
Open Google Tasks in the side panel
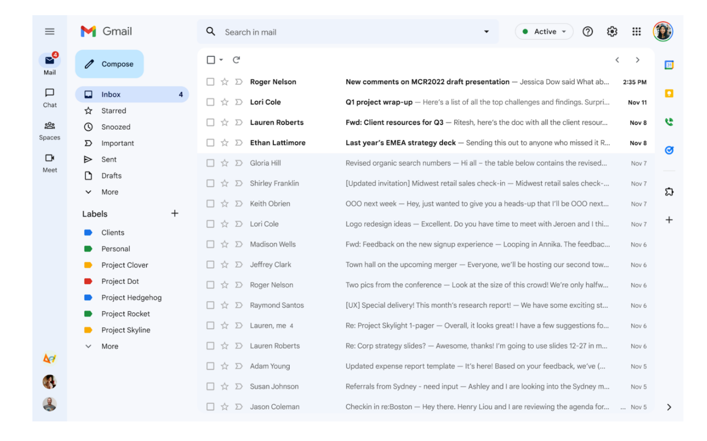[669, 150]
